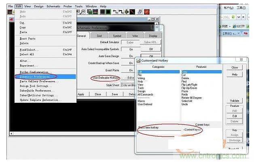Select Rotate 90 Degree in the Features list
The height and width of the screenshot is (162, 254).
tap(191, 98)
